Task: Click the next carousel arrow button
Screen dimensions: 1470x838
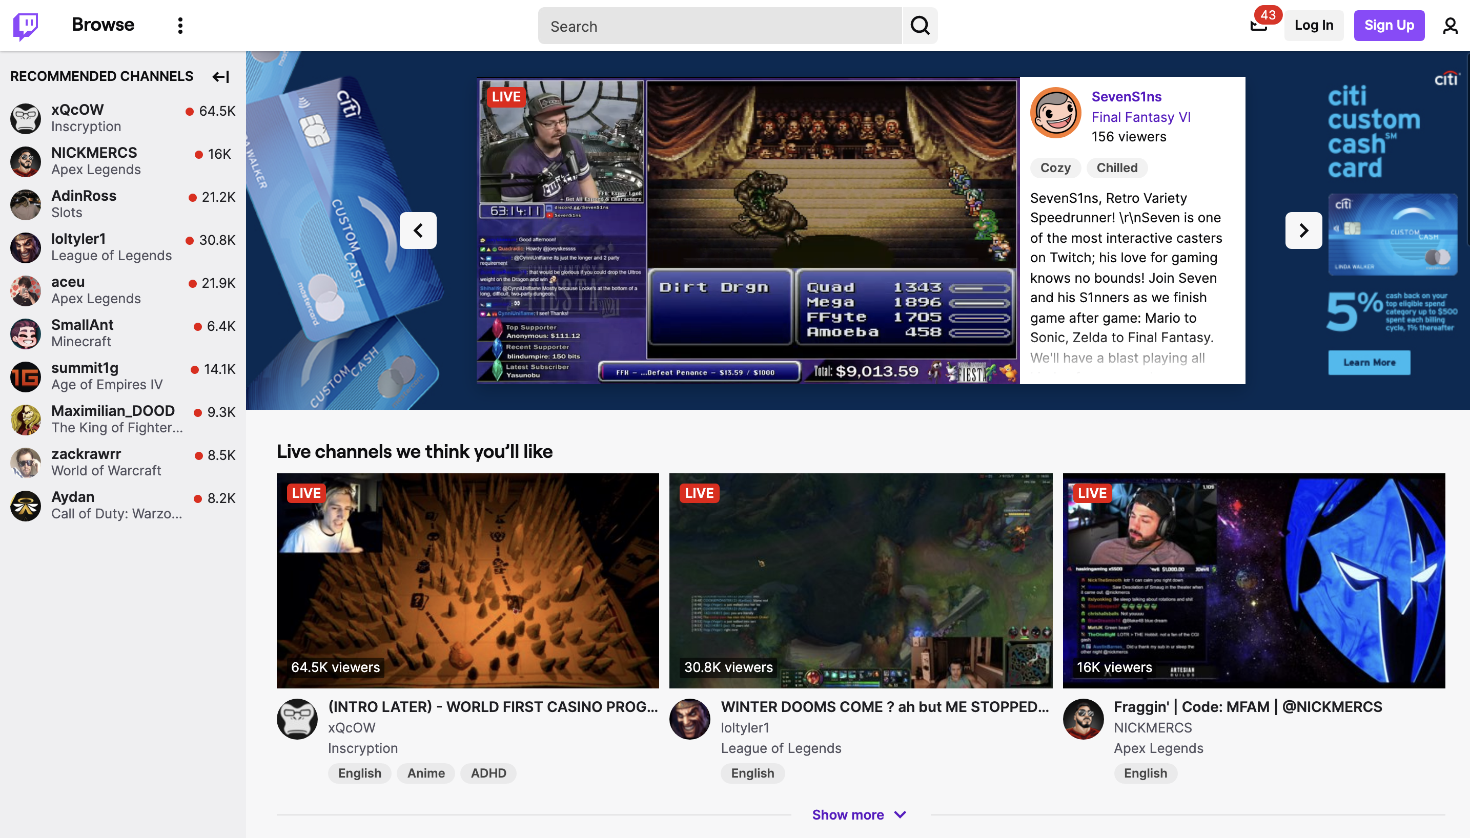Action: [1303, 230]
